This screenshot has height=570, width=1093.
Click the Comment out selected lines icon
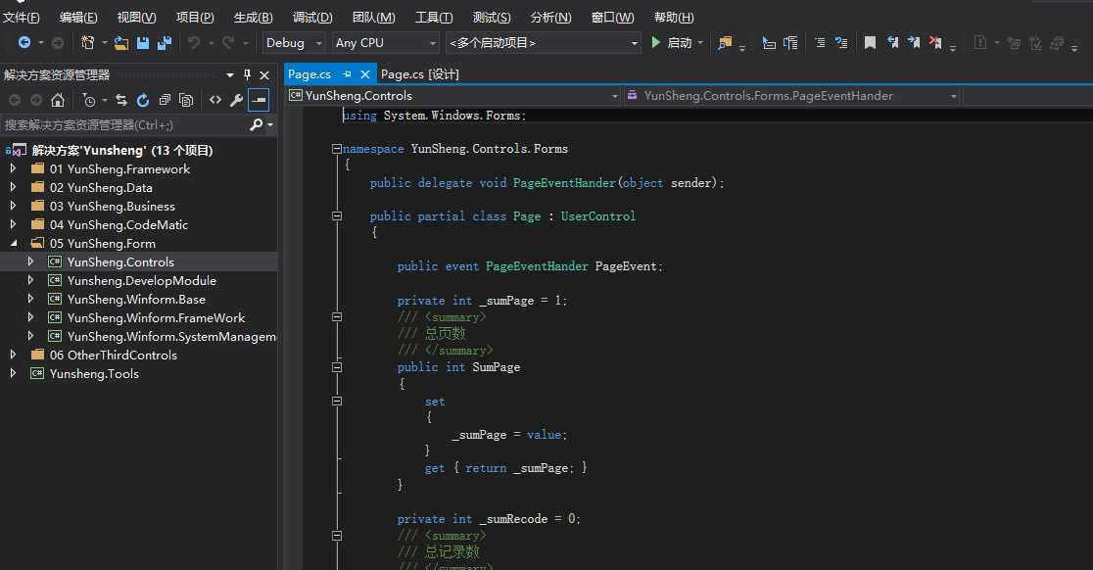[x=820, y=43]
